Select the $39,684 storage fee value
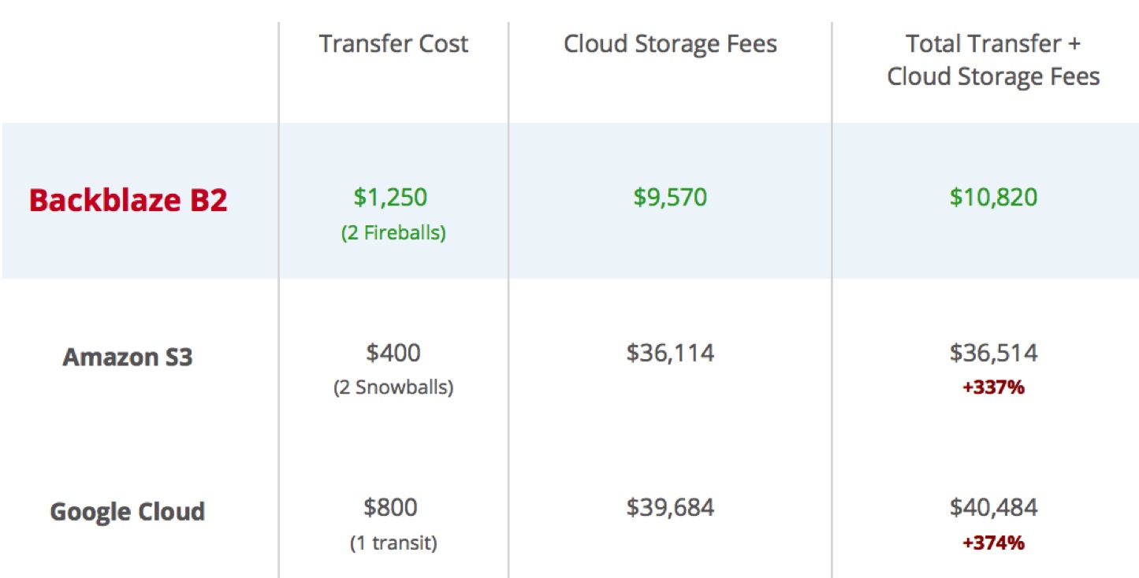 coord(670,508)
